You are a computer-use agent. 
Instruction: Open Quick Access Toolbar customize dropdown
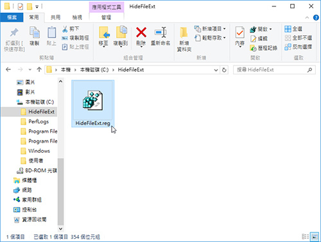pyautogui.click(x=37, y=7)
